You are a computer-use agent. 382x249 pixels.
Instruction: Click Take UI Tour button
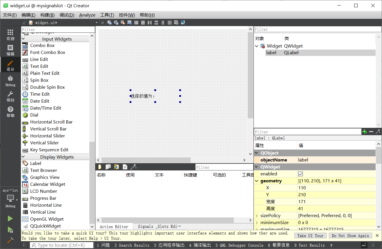[310, 236]
